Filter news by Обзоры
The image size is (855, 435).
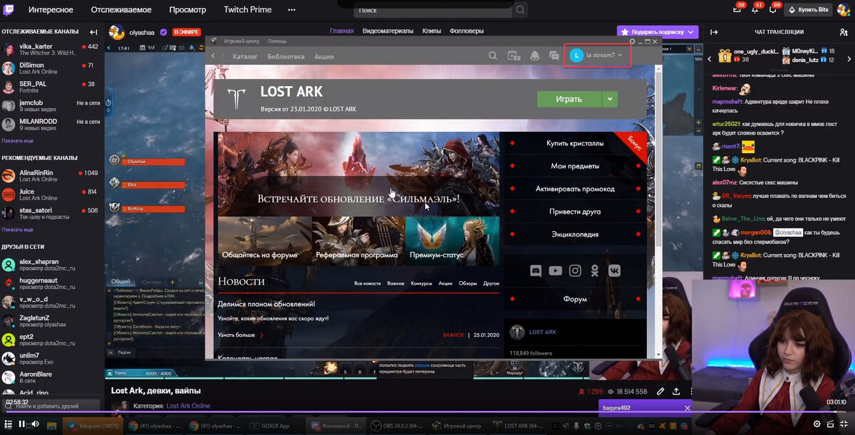tap(467, 283)
